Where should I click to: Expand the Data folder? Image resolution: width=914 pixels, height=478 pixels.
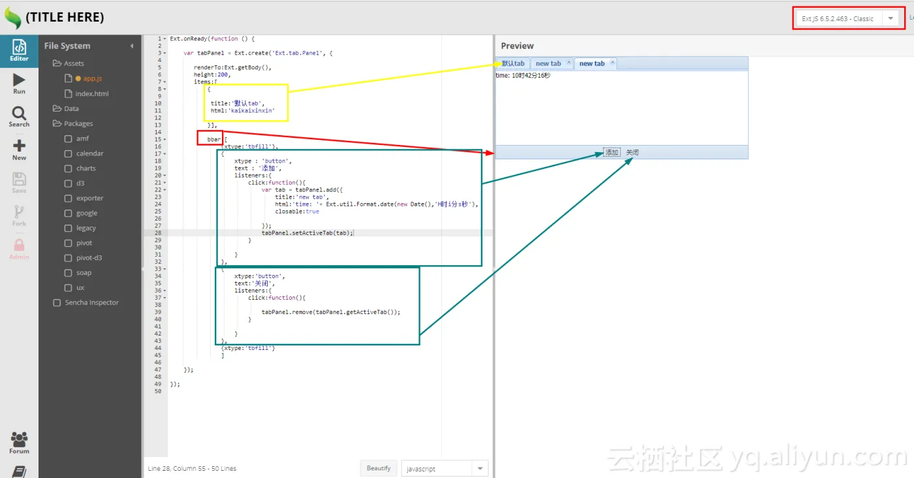[66, 108]
